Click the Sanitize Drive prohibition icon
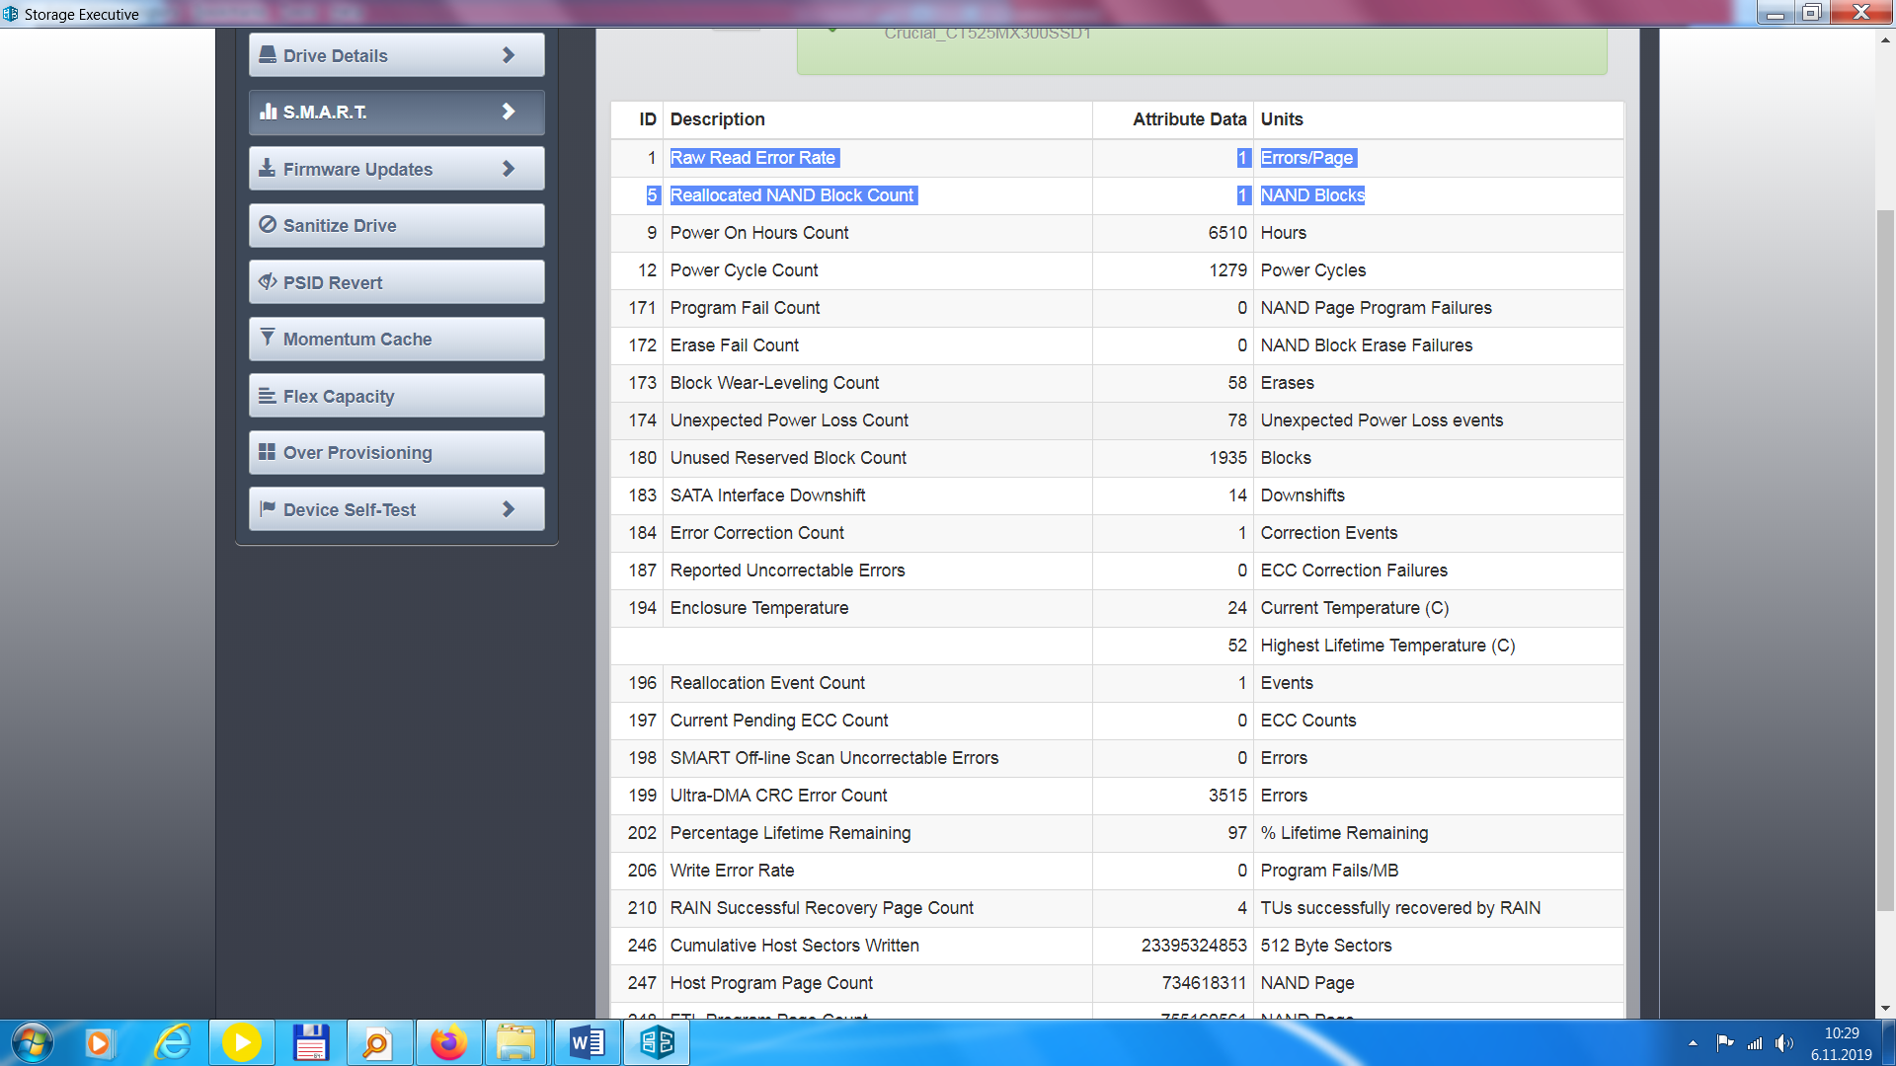 pos(267,225)
